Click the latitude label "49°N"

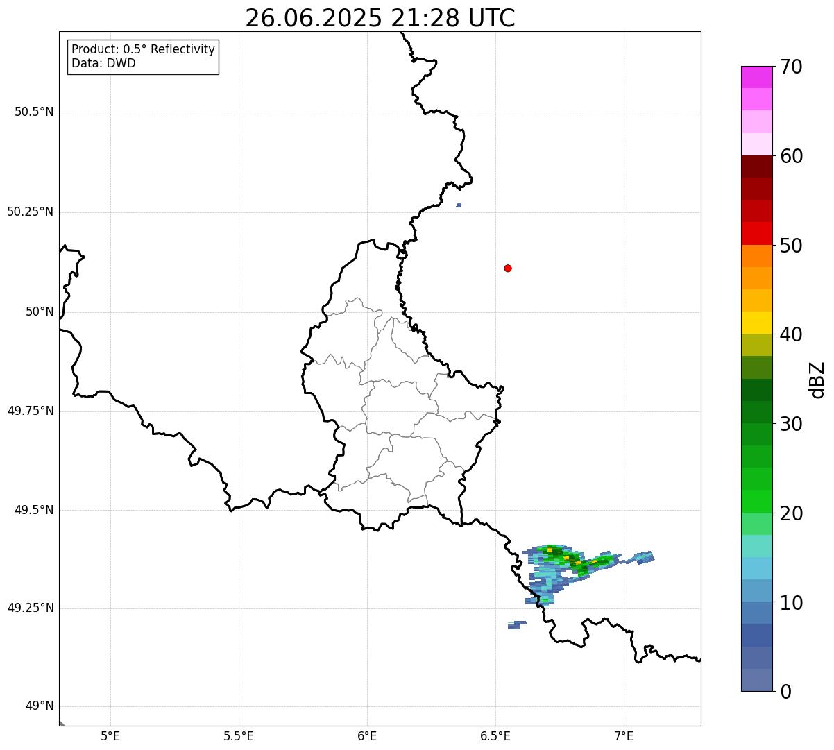pyautogui.click(x=40, y=706)
